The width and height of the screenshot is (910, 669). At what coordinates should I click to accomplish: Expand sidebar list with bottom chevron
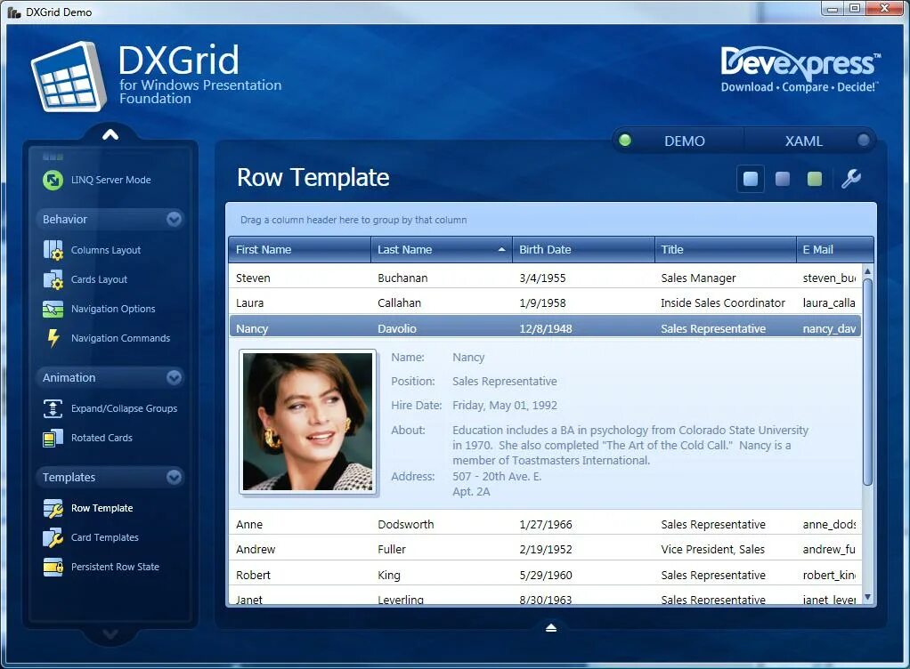tap(110, 634)
